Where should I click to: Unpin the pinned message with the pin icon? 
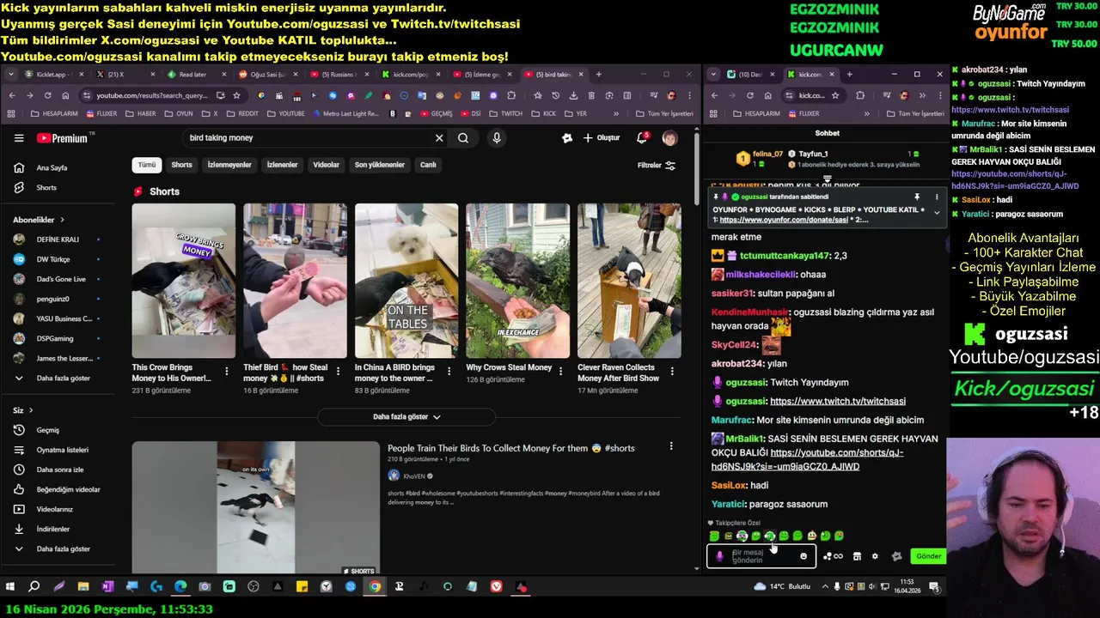[917, 197]
